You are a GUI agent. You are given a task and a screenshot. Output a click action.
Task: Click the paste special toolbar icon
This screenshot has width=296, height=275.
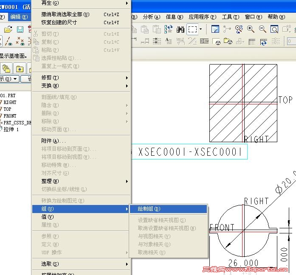157,29
